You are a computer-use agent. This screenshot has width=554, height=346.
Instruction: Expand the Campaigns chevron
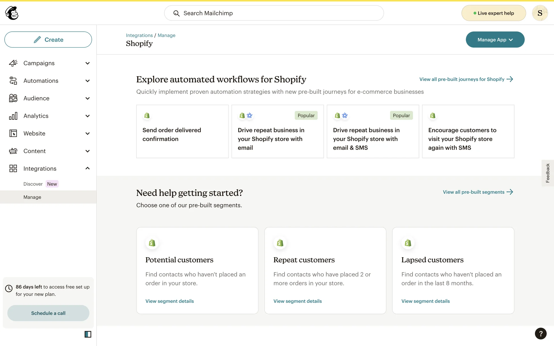point(87,63)
